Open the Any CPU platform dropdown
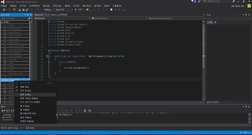This screenshot has height=135, width=252. click(64, 10)
